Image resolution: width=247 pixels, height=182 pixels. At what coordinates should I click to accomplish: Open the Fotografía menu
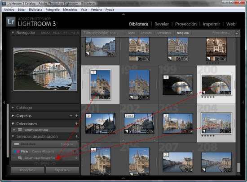[x=53, y=9]
